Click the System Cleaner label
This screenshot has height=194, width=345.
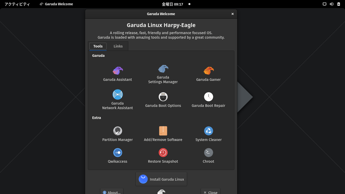pyautogui.click(x=209, y=140)
